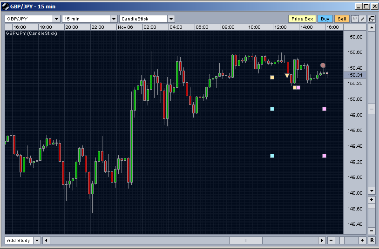
Task: Click the horizontal scrollbar thumb
Action: 246,240
